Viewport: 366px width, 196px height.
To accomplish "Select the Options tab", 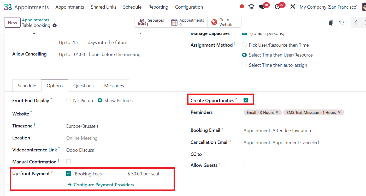I will (55, 86).
